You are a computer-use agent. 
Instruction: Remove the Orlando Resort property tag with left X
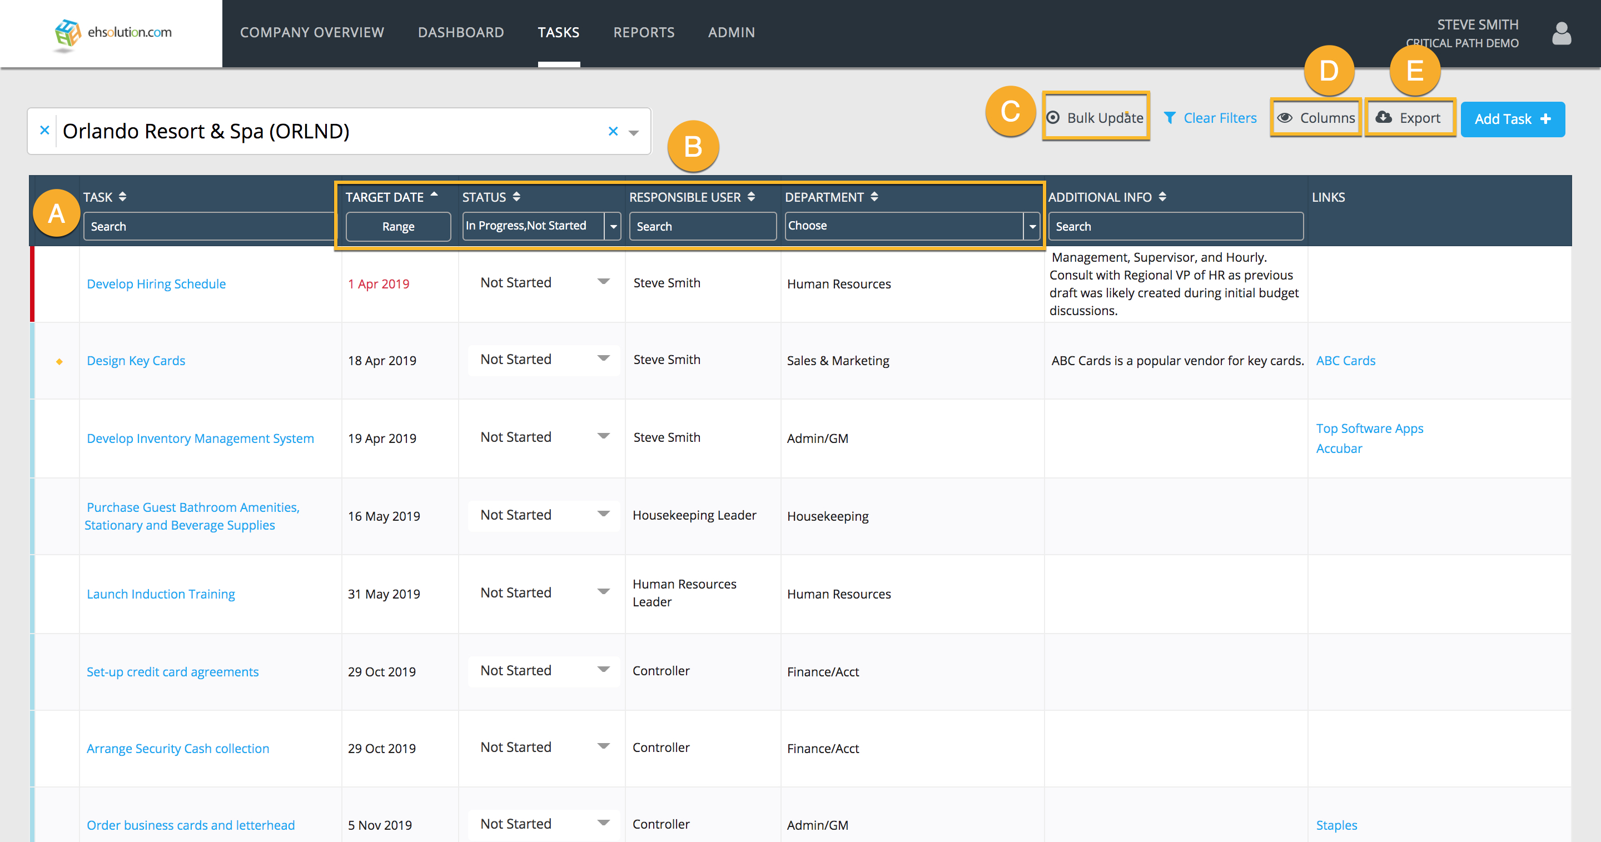pyautogui.click(x=44, y=131)
